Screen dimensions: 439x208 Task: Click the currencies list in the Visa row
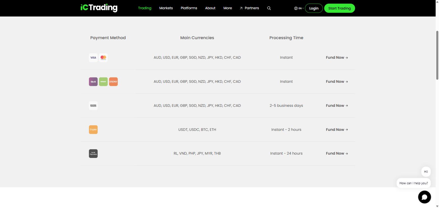point(197,58)
